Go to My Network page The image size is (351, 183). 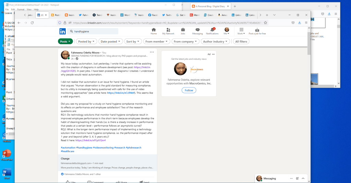[168, 31]
